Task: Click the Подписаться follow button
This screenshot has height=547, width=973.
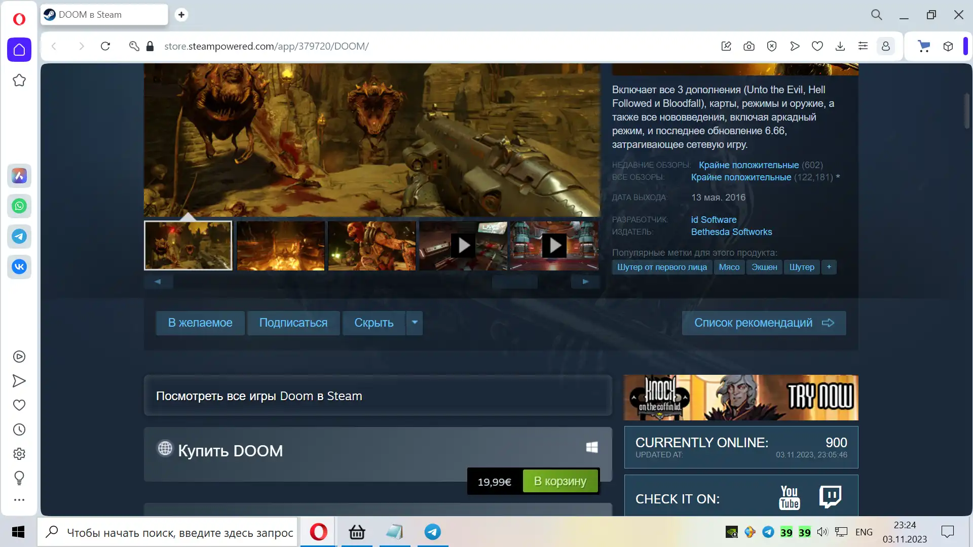Action: pyautogui.click(x=293, y=323)
